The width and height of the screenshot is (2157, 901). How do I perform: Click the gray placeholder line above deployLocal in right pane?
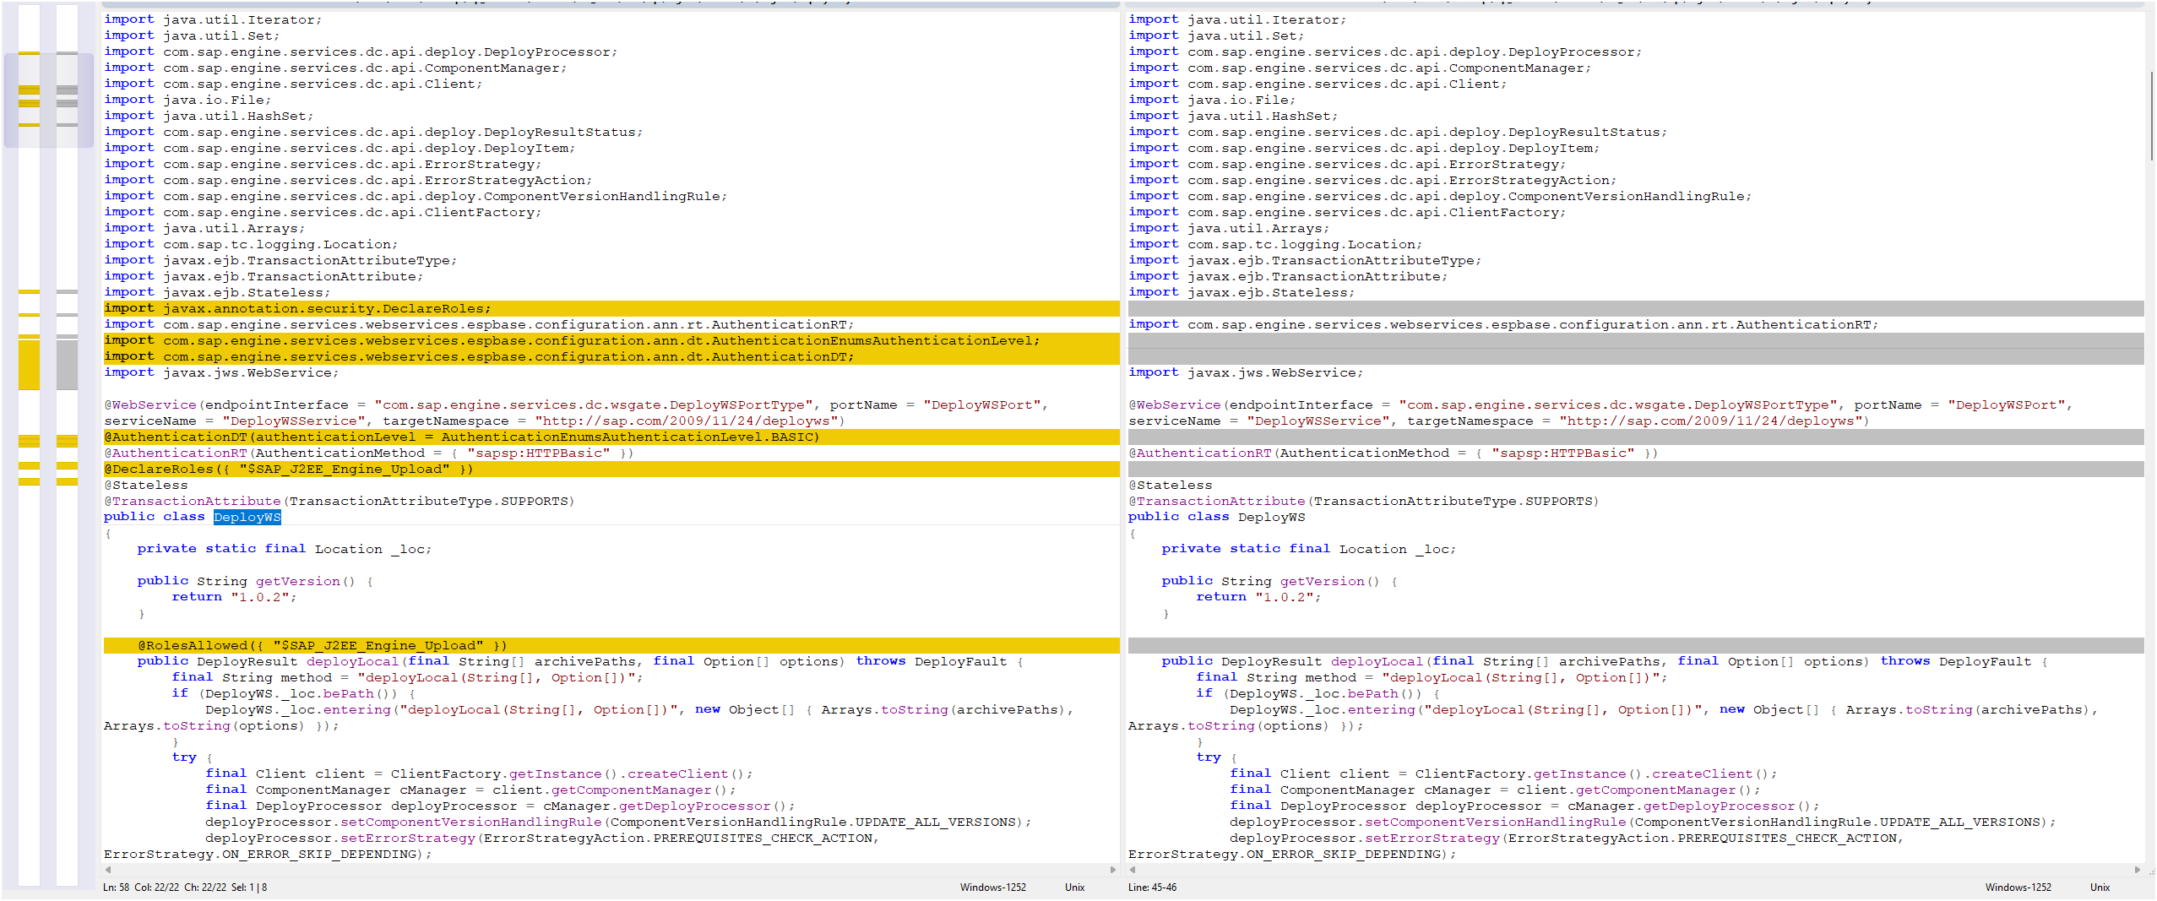pyautogui.click(x=1636, y=645)
